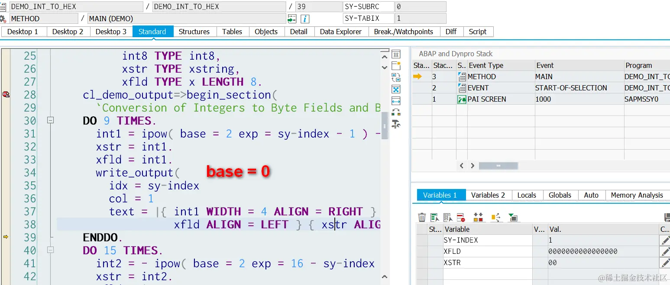
Task: Click the editor scroll-down arrow at the bottom of its scrollbar
Action: click(385, 276)
